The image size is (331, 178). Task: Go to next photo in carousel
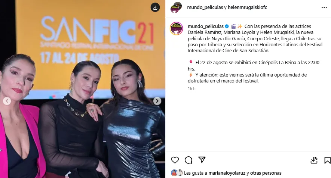(x=157, y=101)
